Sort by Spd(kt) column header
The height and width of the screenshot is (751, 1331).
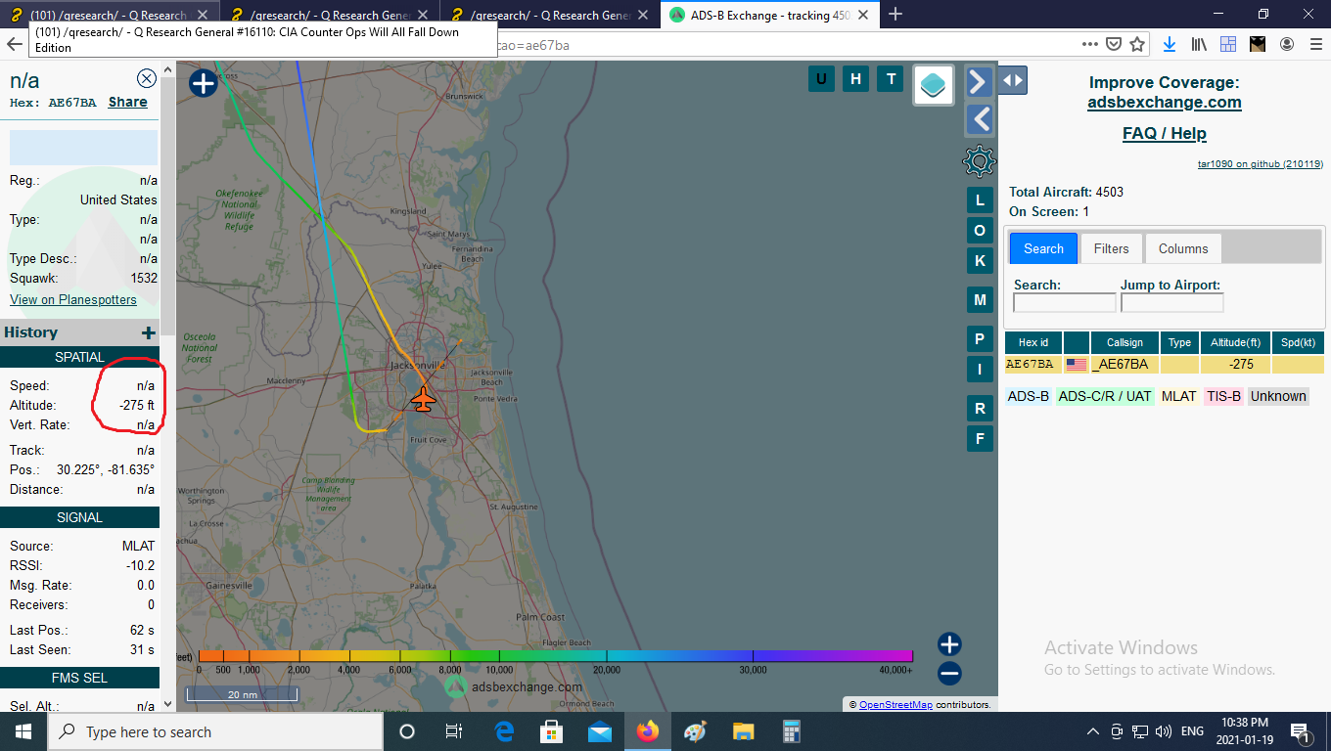click(1298, 342)
